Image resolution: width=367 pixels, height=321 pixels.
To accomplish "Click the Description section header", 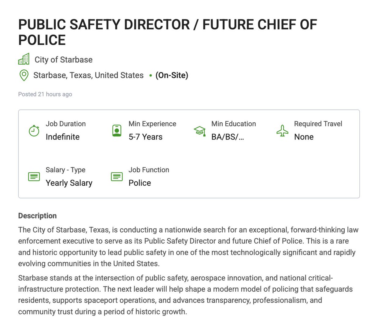I will click(37, 215).
